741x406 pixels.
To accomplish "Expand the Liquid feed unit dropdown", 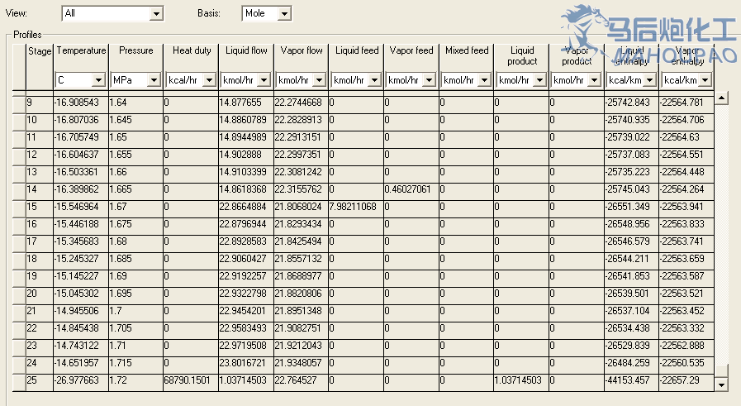I will 374,80.
